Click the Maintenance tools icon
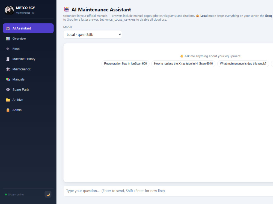The width and height of the screenshot is (273, 204). coord(8,69)
